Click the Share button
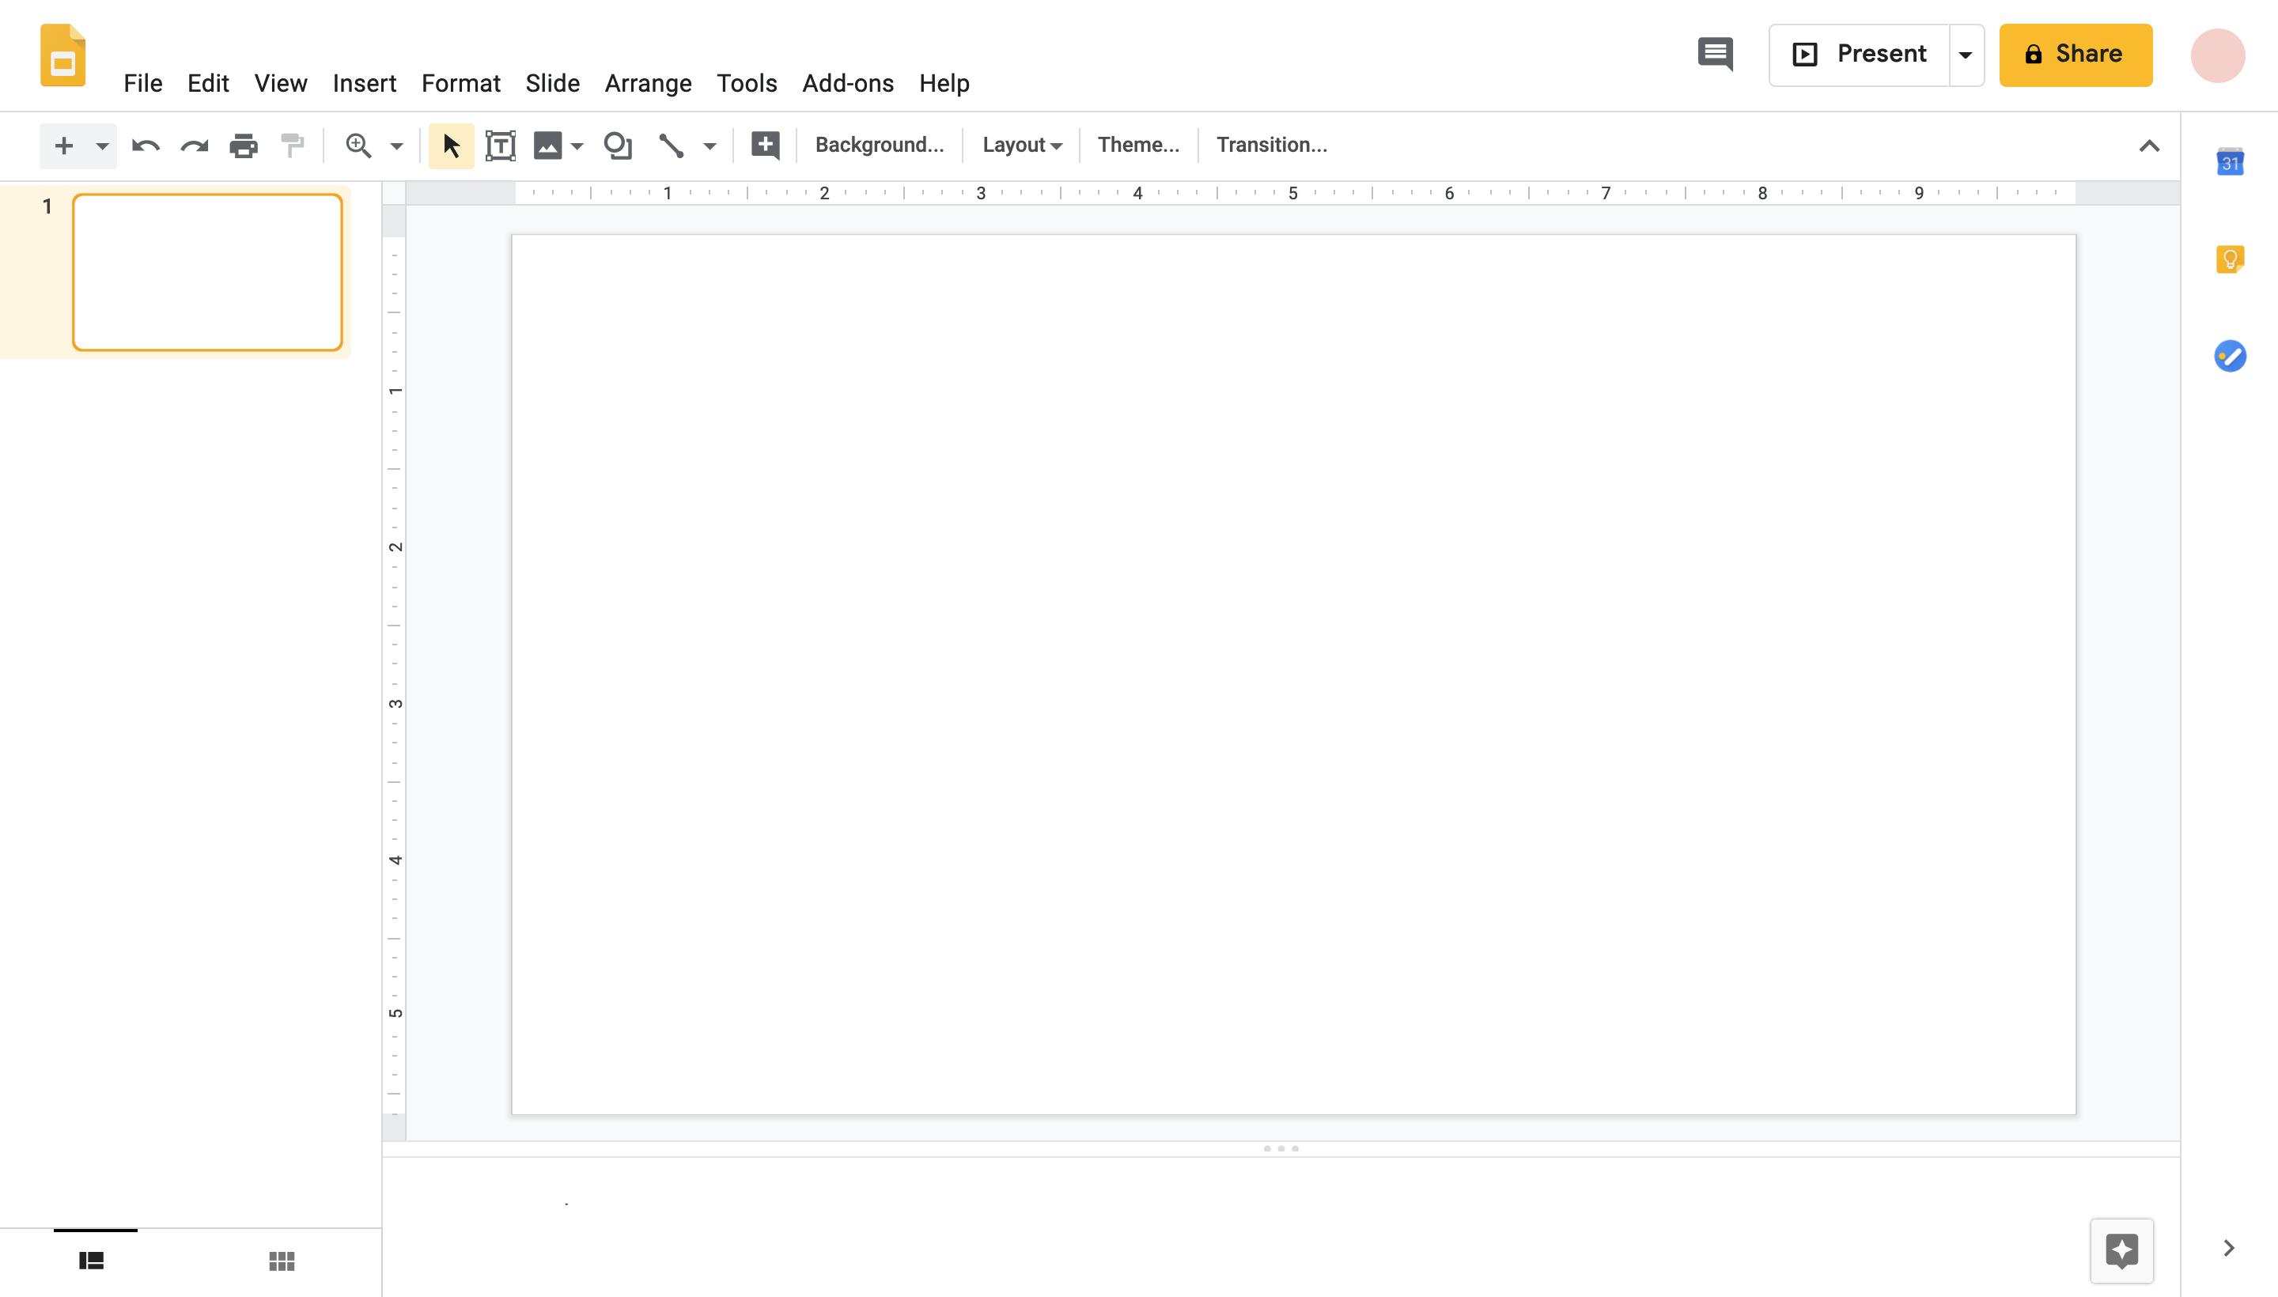 (x=2075, y=55)
